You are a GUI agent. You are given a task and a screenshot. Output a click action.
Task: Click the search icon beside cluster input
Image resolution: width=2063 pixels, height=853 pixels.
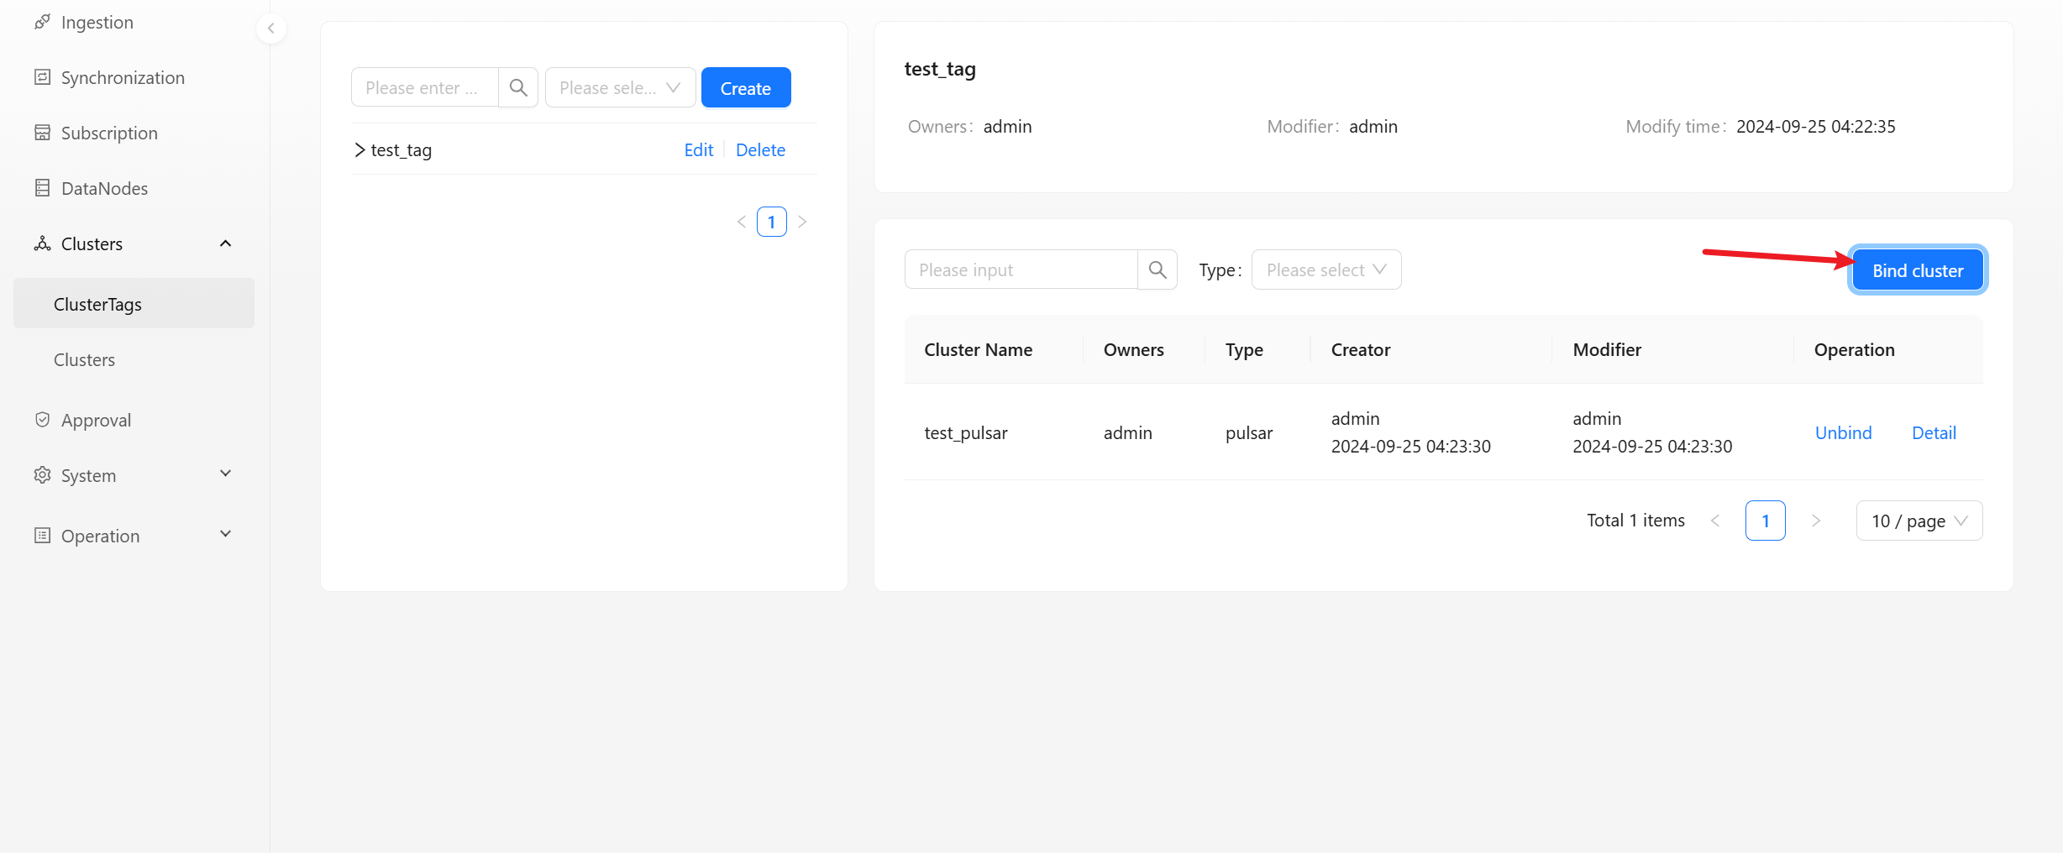coord(1157,270)
